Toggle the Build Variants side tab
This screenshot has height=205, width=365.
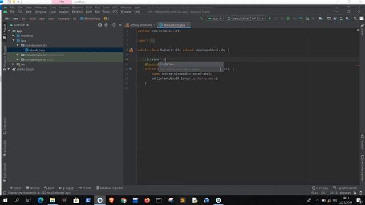[5, 172]
